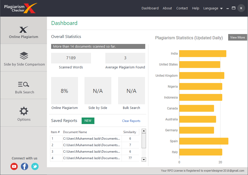Click the saved reports scroll up arrow

(144, 131)
